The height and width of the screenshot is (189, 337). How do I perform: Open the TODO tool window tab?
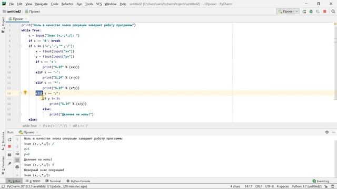coord(33,181)
